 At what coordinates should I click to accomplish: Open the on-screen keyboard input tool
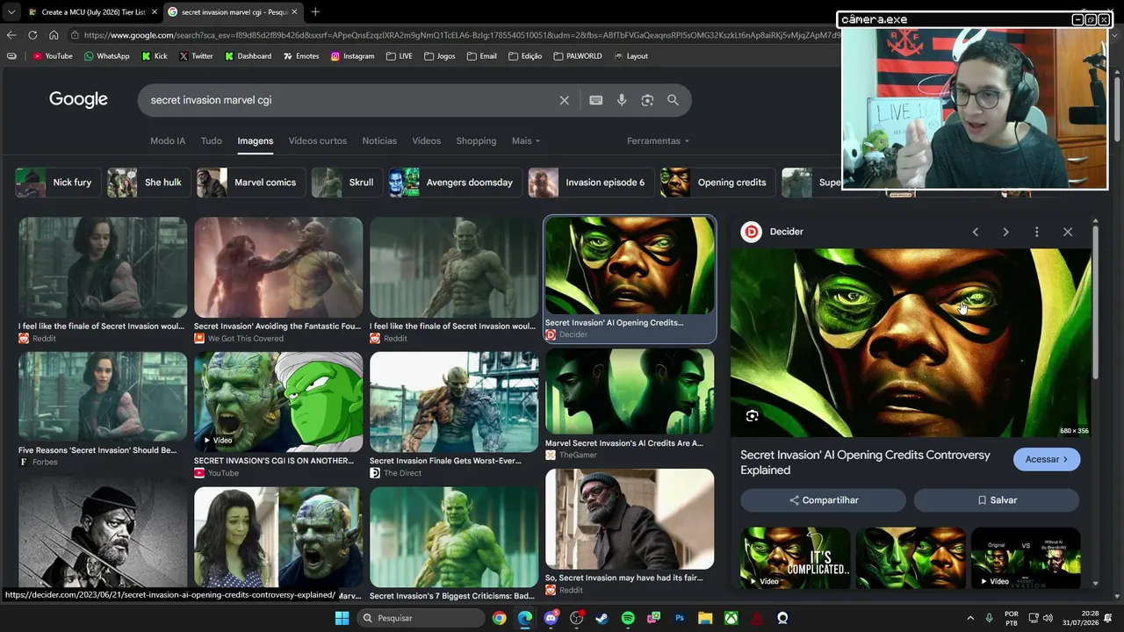pyautogui.click(x=596, y=100)
